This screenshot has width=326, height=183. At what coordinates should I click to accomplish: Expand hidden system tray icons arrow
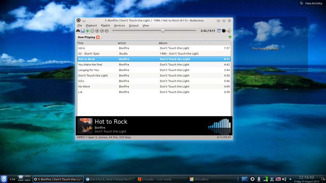[290, 179]
